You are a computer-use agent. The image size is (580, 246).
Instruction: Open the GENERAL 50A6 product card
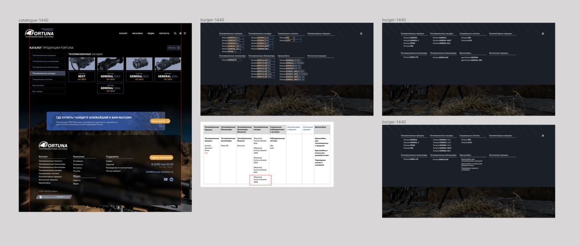(x=110, y=88)
